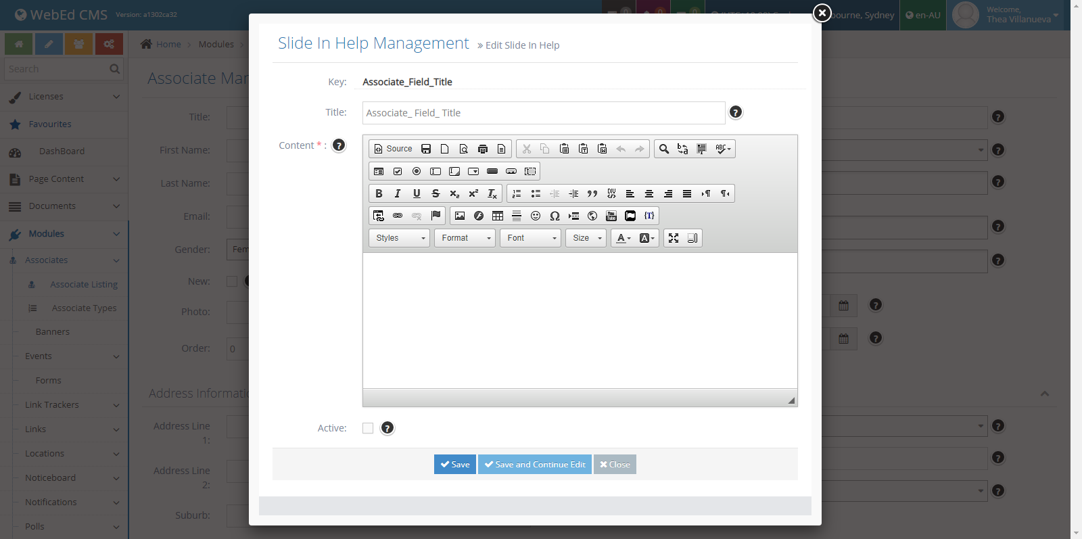Click the Insert Image icon

click(x=460, y=216)
